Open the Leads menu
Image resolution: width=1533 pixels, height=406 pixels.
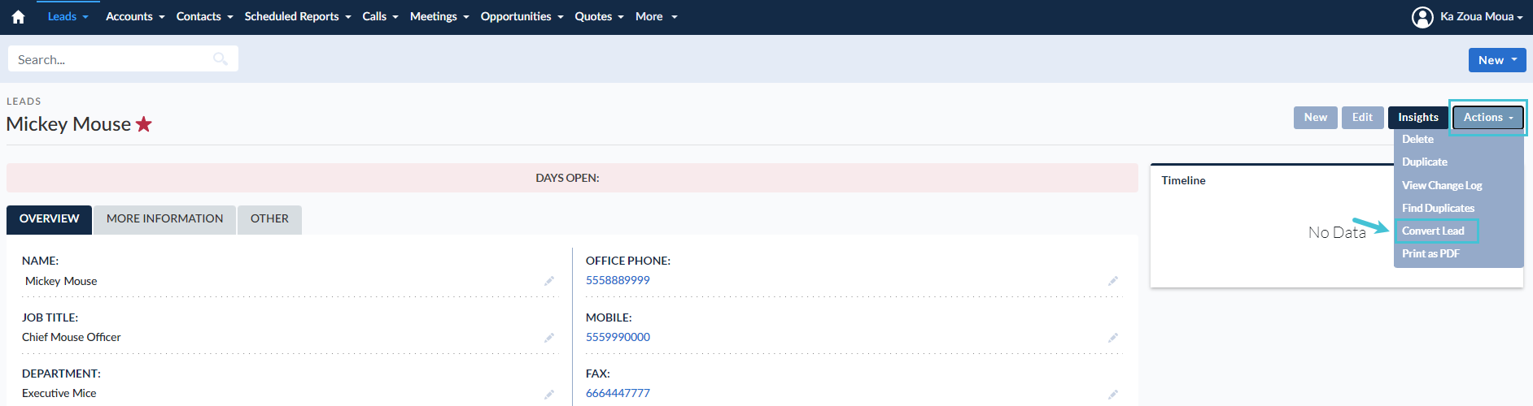click(x=68, y=16)
